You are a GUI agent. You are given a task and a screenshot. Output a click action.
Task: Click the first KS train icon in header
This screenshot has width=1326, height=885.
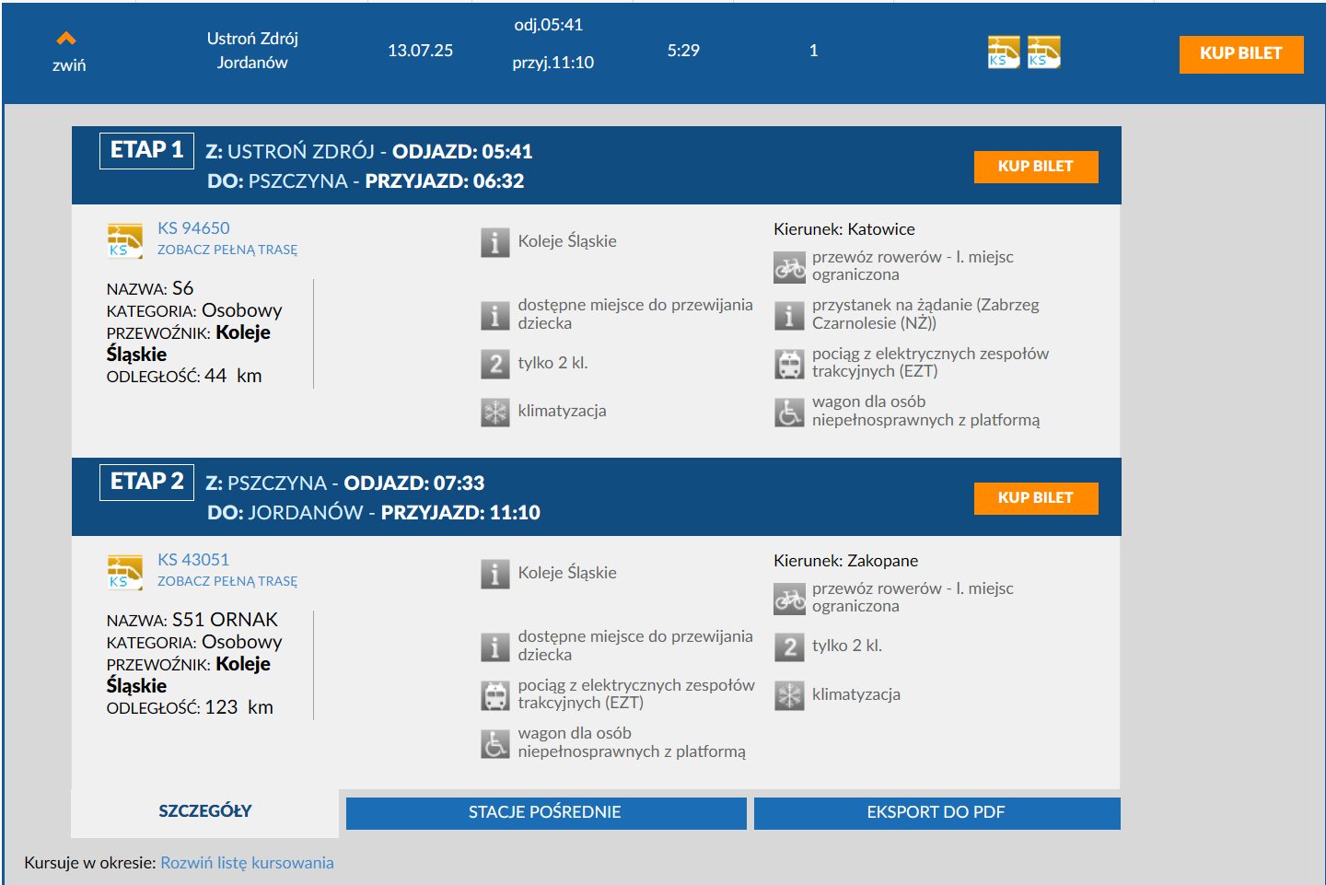1003,52
